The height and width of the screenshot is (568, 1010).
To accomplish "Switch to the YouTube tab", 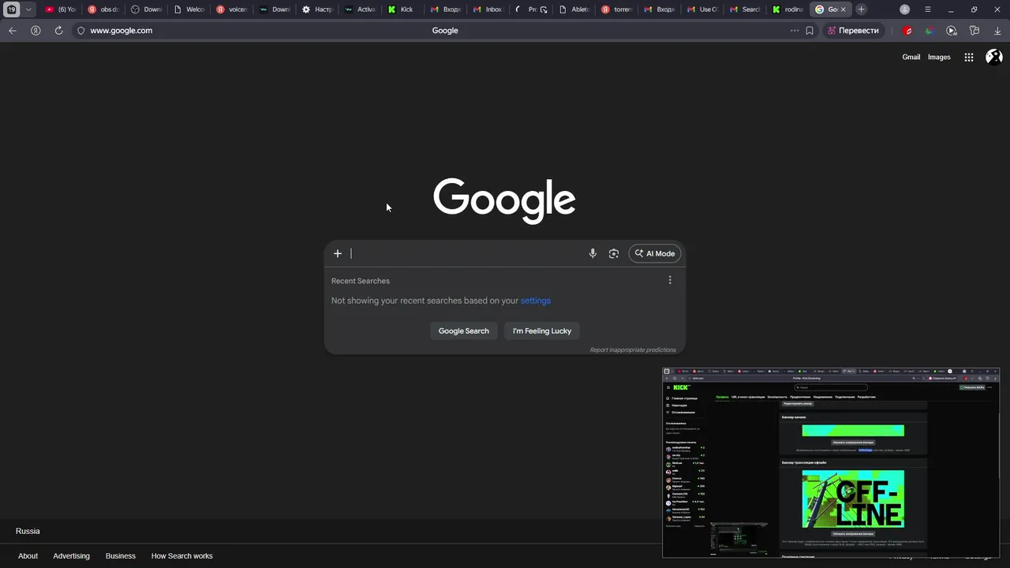I will (x=60, y=9).
